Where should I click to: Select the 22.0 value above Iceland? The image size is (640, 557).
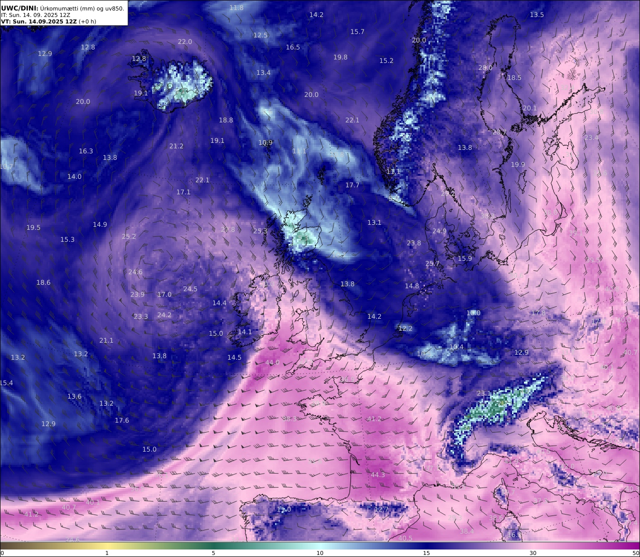185,41
